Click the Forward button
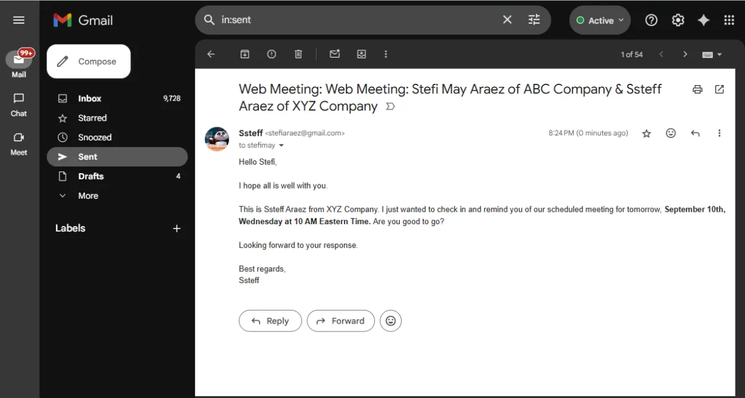745x398 pixels. tap(341, 321)
